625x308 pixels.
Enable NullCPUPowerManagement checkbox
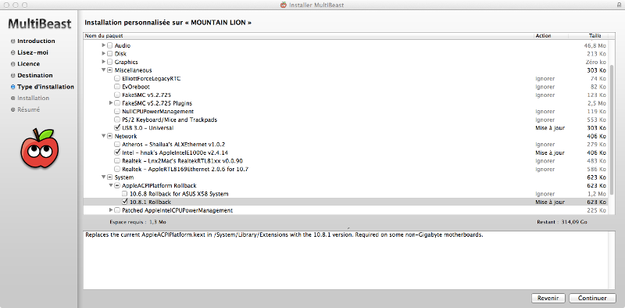[116, 111]
